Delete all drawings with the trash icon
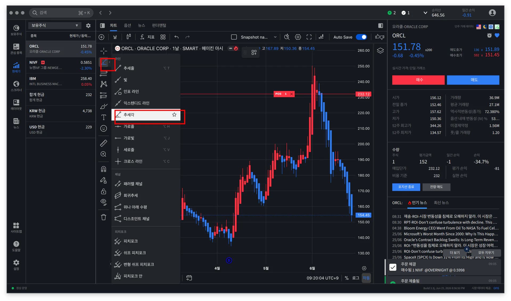 (104, 217)
